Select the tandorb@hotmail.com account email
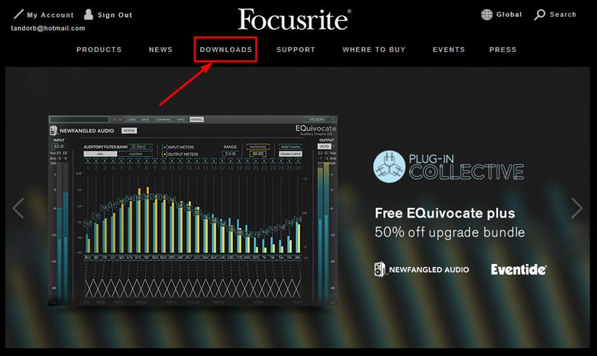Image resolution: width=597 pixels, height=356 pixels. [48, 28]
